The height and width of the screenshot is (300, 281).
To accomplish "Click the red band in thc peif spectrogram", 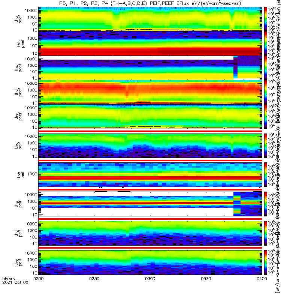I will coord(136,203).
